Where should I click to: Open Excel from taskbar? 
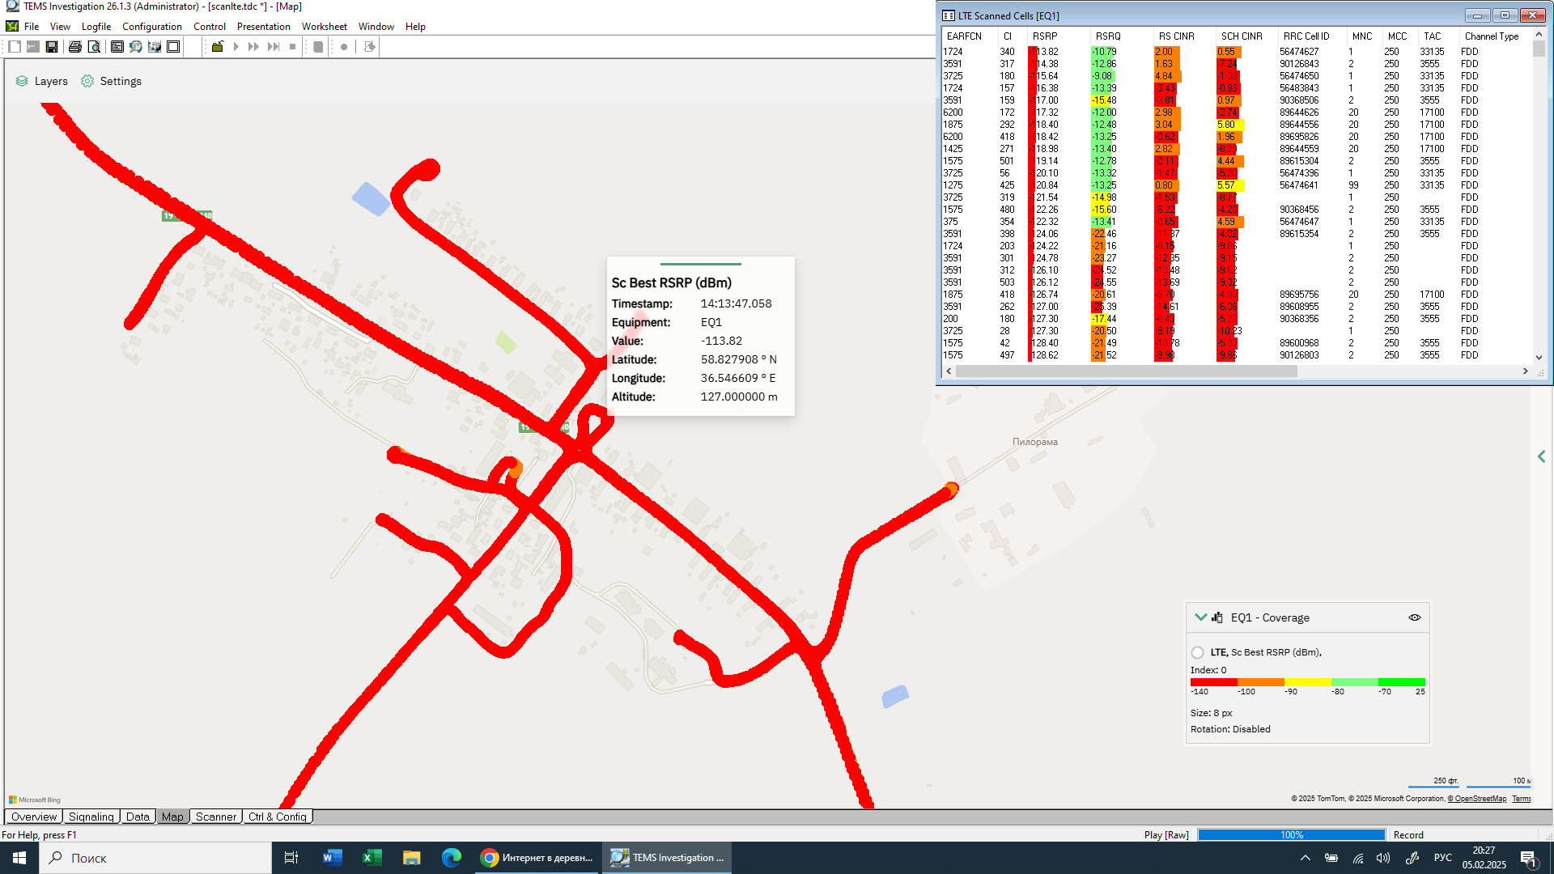point(372,858)
